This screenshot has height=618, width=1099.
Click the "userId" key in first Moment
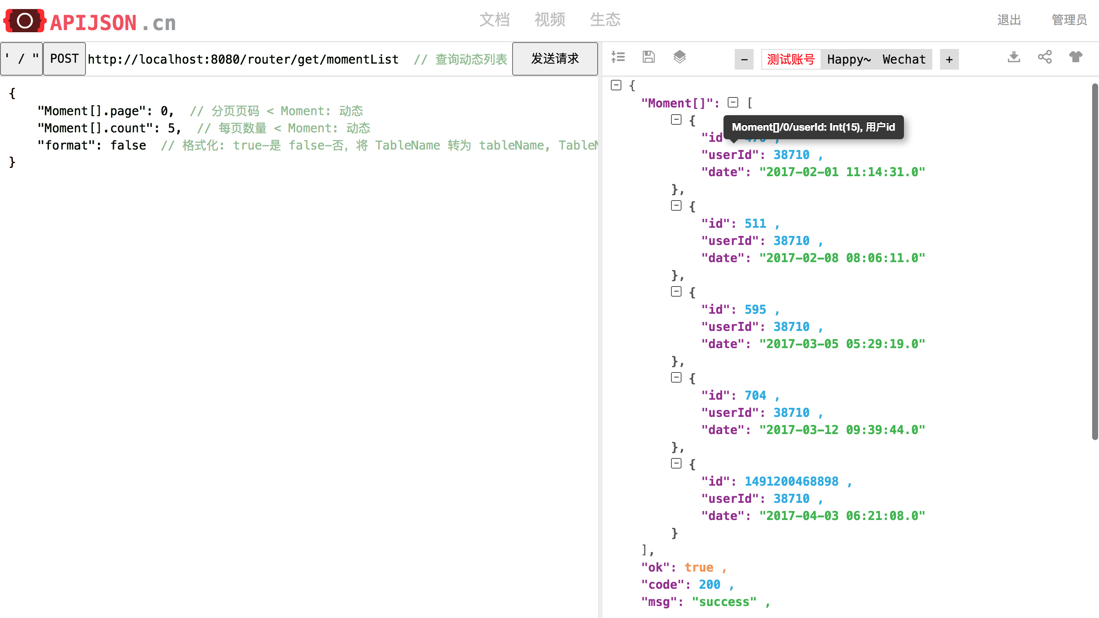point(730,155)
